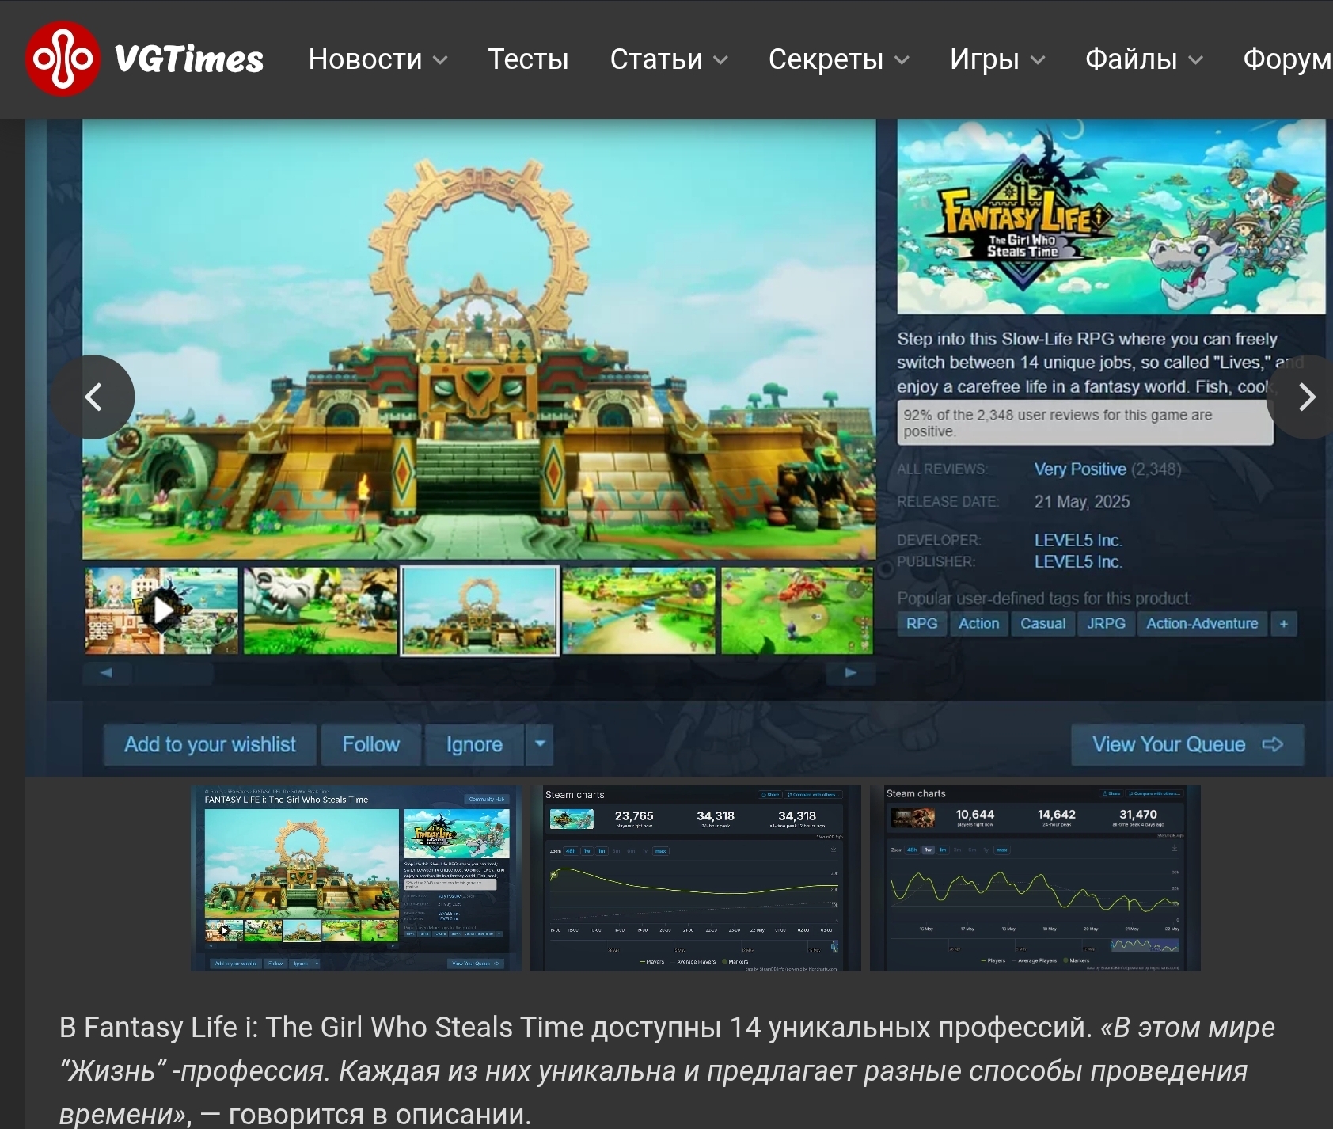Open the Форум menu item
The image size is (1333, 1129).
click(x=1287, y=59)
